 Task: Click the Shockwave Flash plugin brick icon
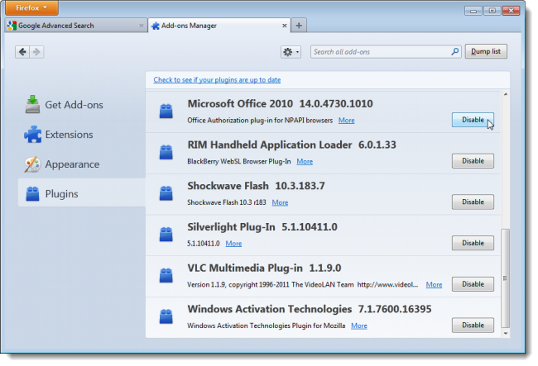[166, 193]
